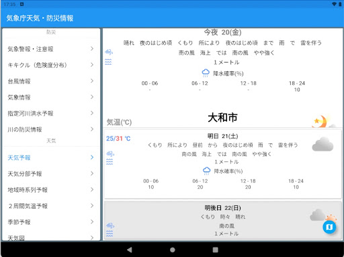
Task: Tap tomorrow's wave height icon
Action: click(110, 161)
